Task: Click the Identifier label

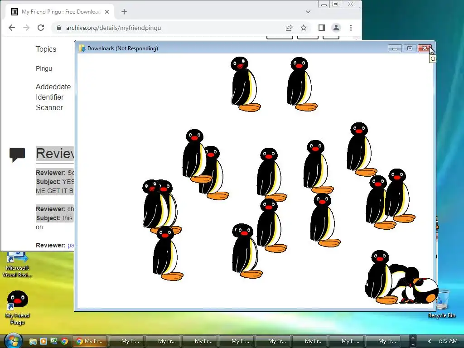Action: pos(50,97)
